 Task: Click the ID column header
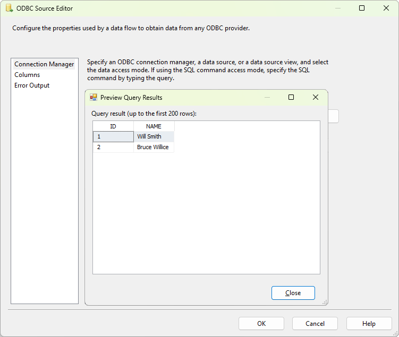113,126
